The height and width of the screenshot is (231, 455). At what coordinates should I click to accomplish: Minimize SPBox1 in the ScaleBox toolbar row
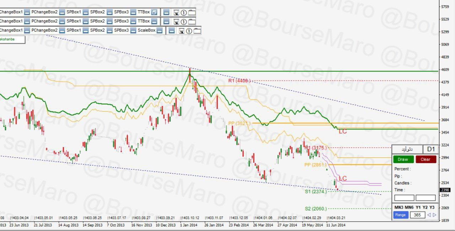85,31
